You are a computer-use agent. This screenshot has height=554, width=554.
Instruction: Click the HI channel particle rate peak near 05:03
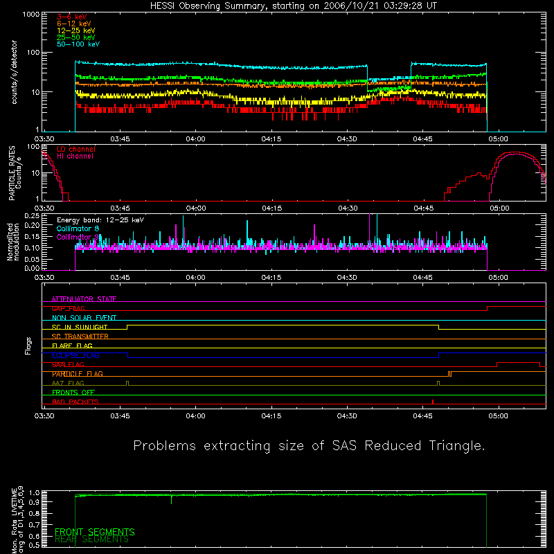pos(517,154)
